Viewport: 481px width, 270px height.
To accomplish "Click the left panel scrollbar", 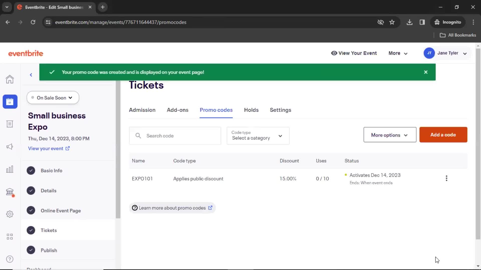I will click(x=118, y=149).
